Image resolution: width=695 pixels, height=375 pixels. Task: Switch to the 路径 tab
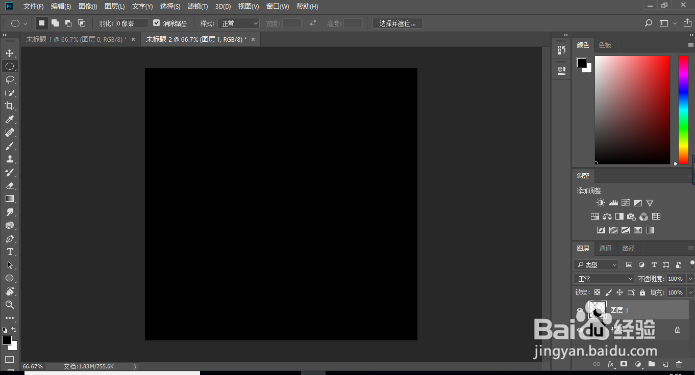point(629,249)
